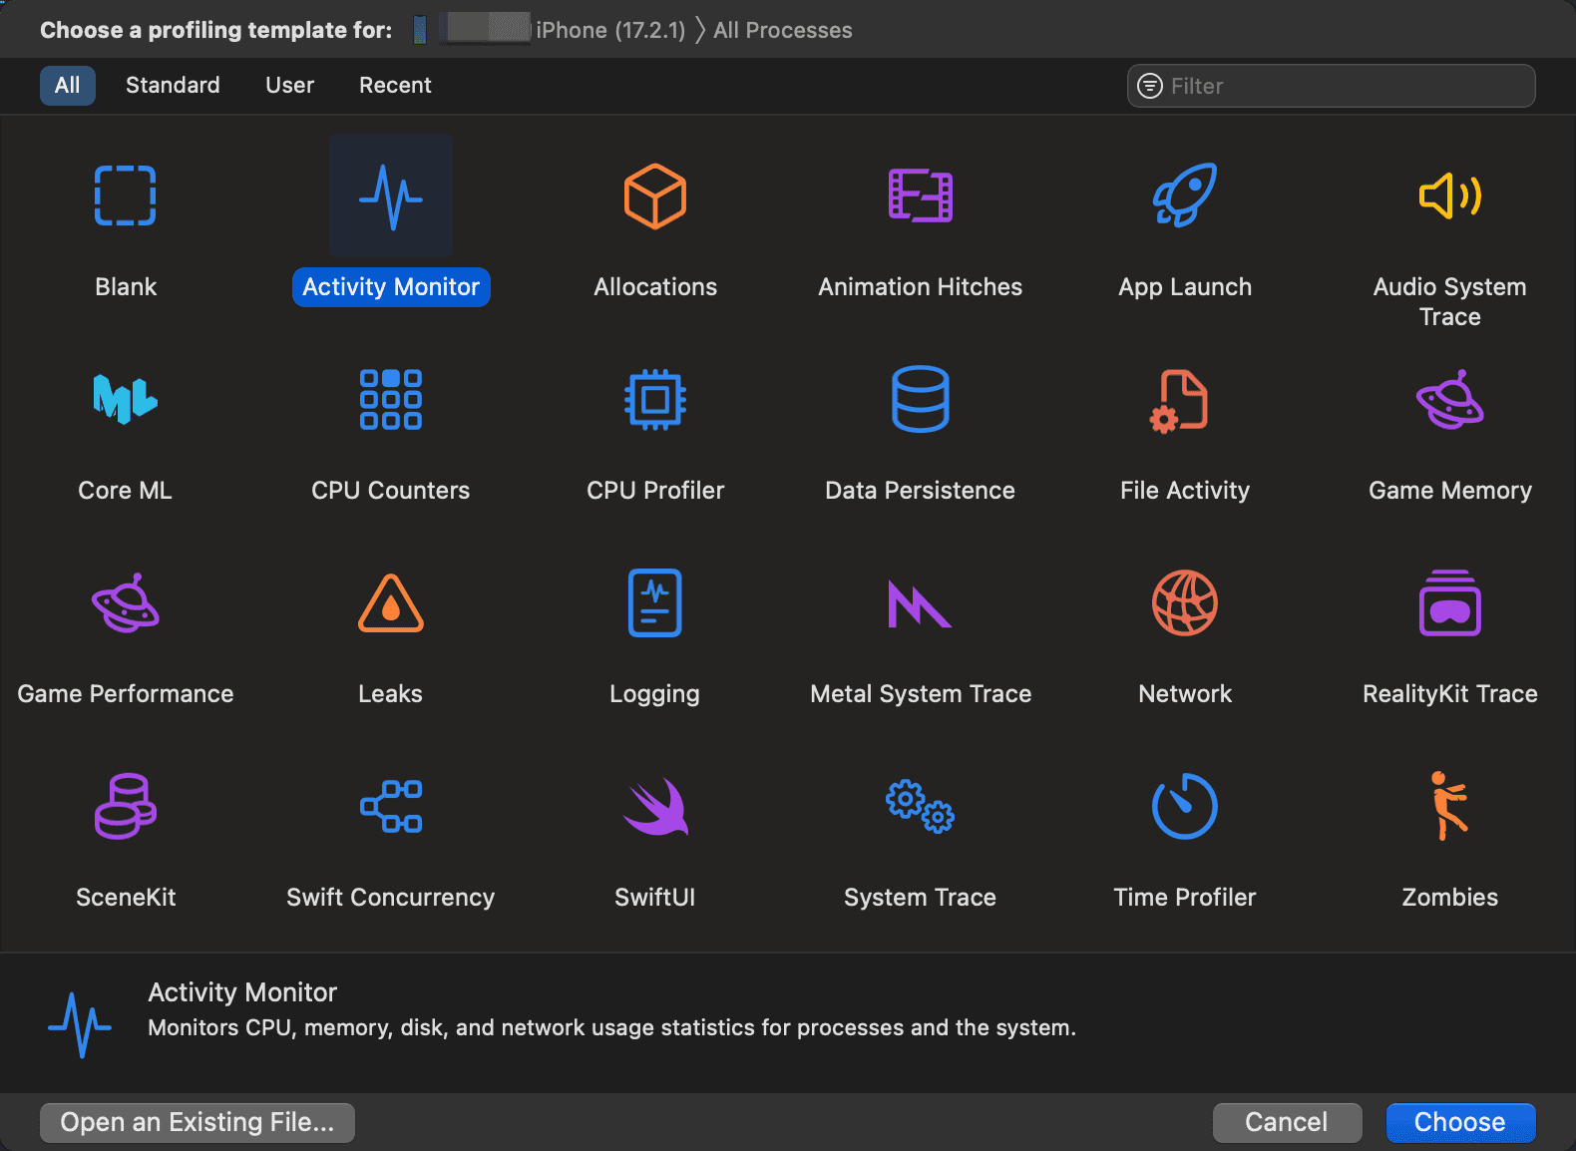The width and height of the screenshot is (1576, 1151).
Task: Focus the Filter search field
Action: (x=1331, y=86)
